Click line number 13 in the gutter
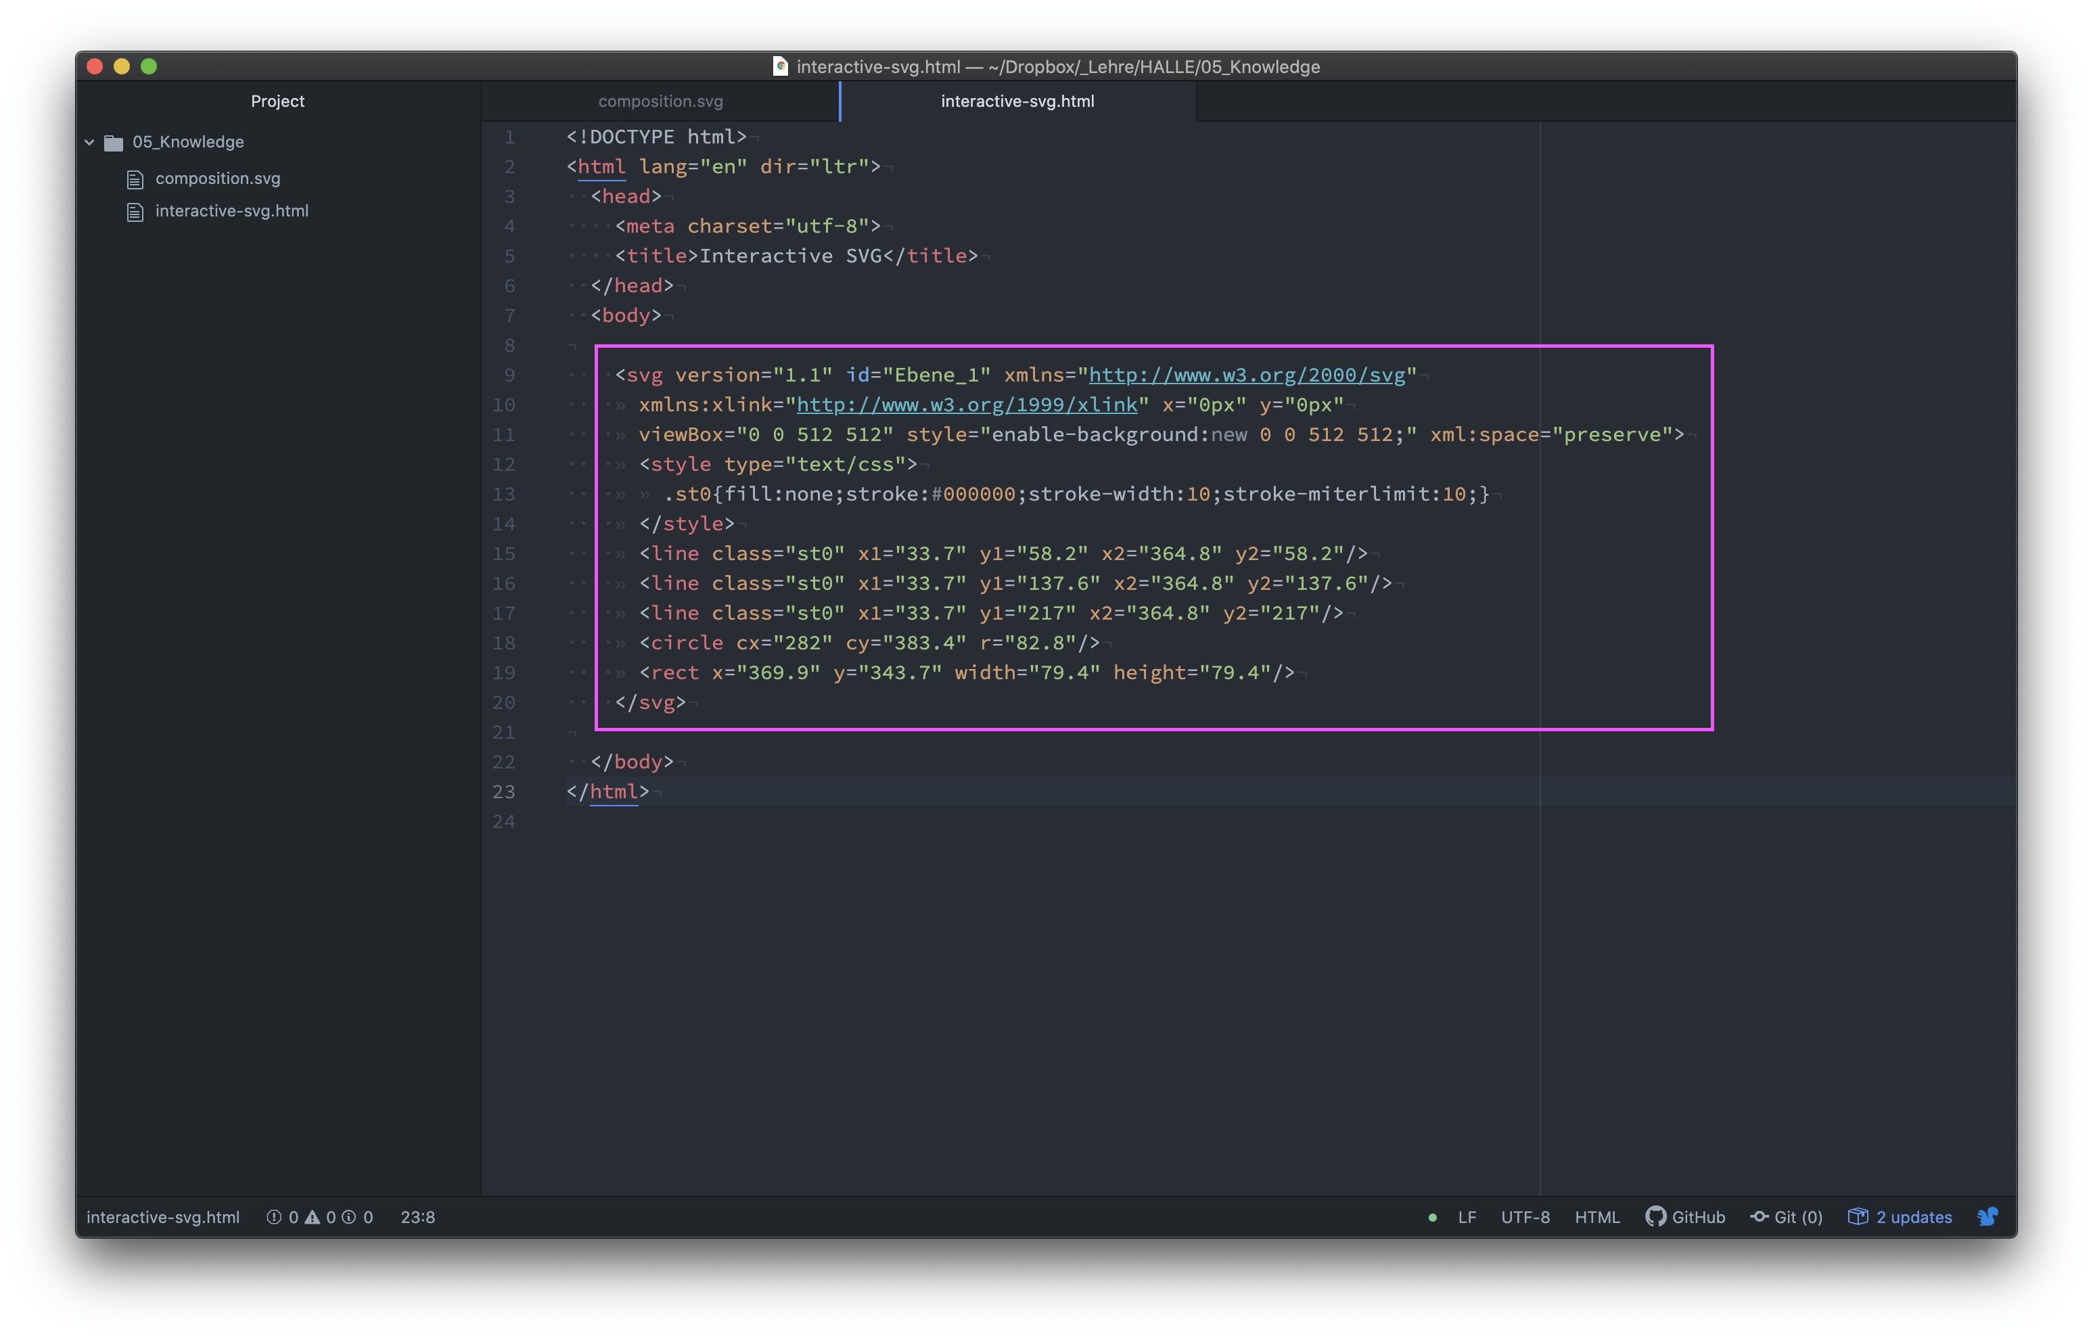Viewport: 2093px width, 1338px height. (504, 494)
